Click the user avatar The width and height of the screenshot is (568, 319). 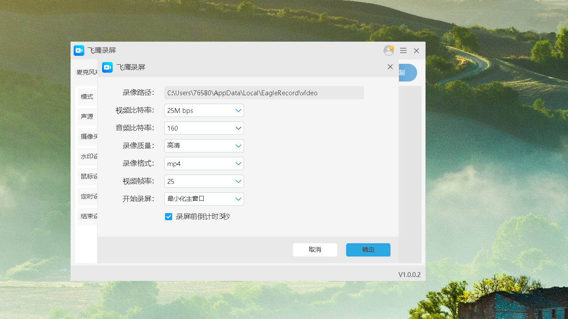pos(388,51)
